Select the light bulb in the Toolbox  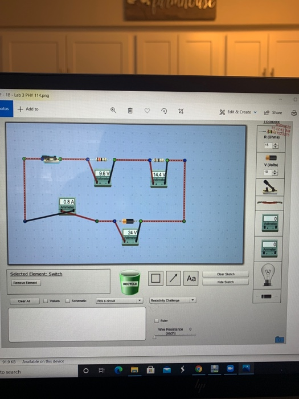(268, 275)
